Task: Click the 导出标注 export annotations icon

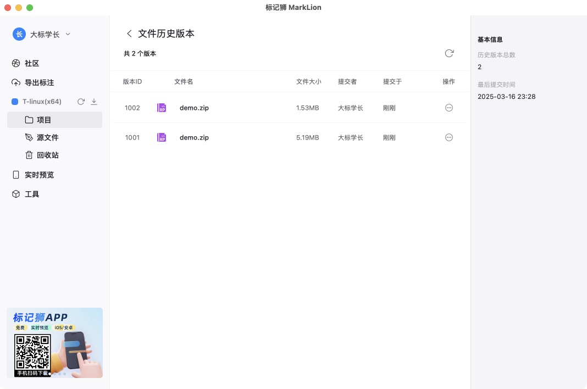Action: point(15,82)
